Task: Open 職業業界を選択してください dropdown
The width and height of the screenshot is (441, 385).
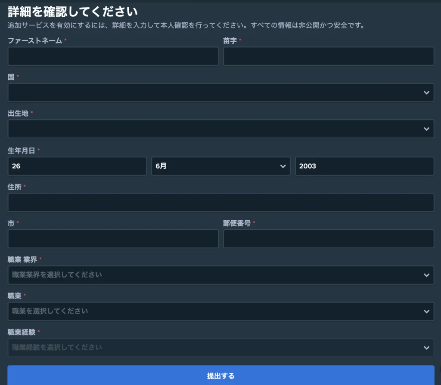Action: [220, 275]
